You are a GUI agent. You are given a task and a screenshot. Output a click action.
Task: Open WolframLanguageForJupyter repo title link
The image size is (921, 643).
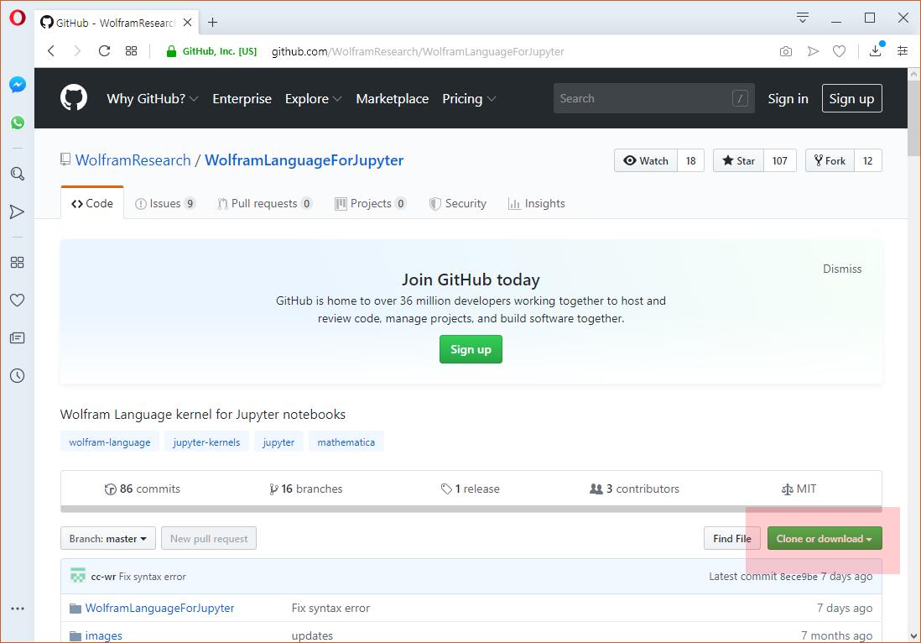click(x=304, y=159)
